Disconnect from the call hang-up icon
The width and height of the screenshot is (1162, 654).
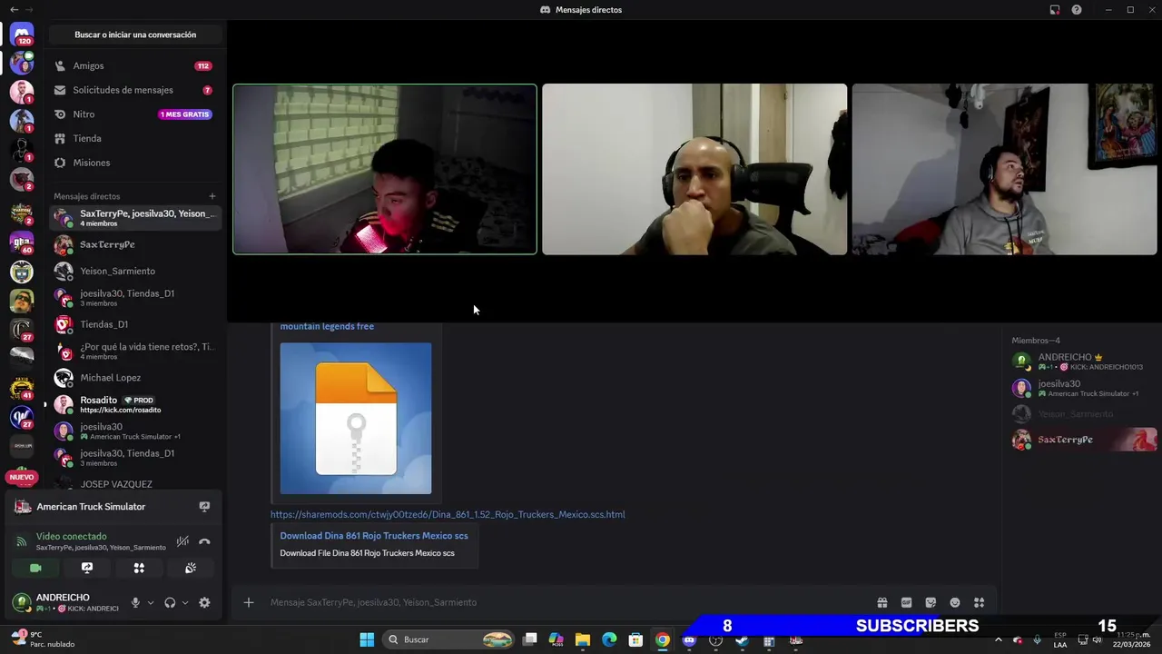(204, 541)
